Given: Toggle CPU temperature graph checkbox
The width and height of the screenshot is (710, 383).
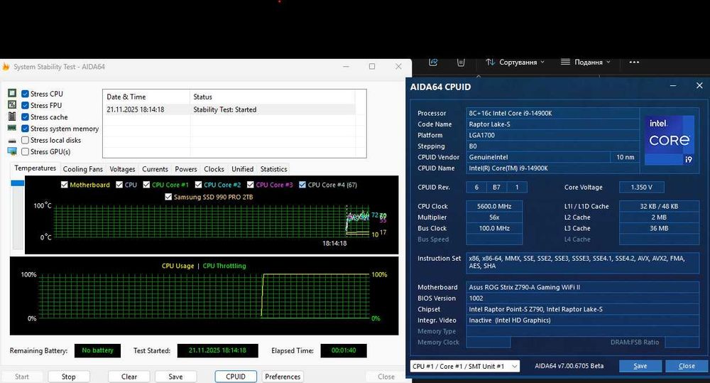Looking at the screenshot, I should (x=119, y=185).
